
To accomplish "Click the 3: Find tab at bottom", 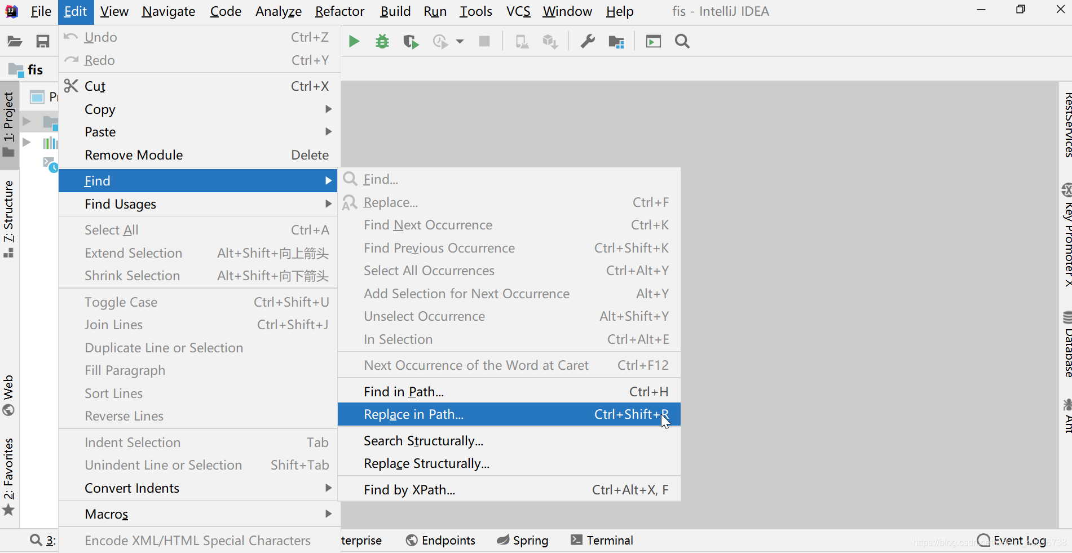I will point(43,540).
